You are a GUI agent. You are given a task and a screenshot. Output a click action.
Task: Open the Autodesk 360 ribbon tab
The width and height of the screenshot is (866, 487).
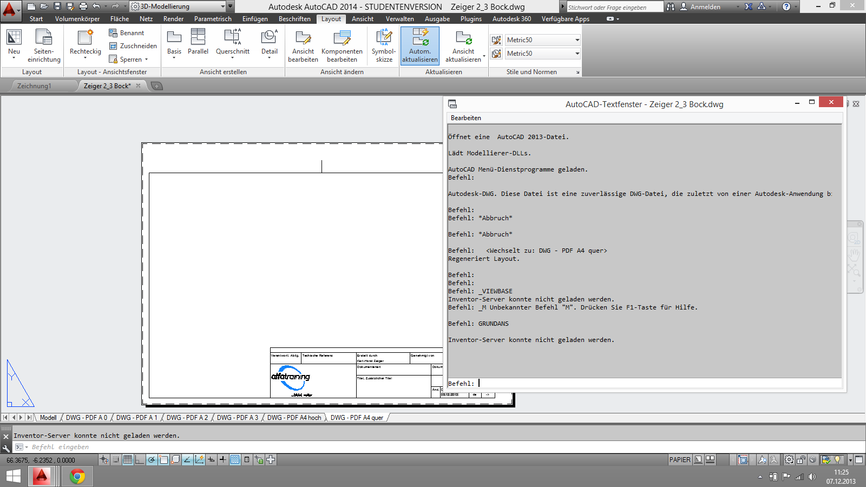coord(511,19)
